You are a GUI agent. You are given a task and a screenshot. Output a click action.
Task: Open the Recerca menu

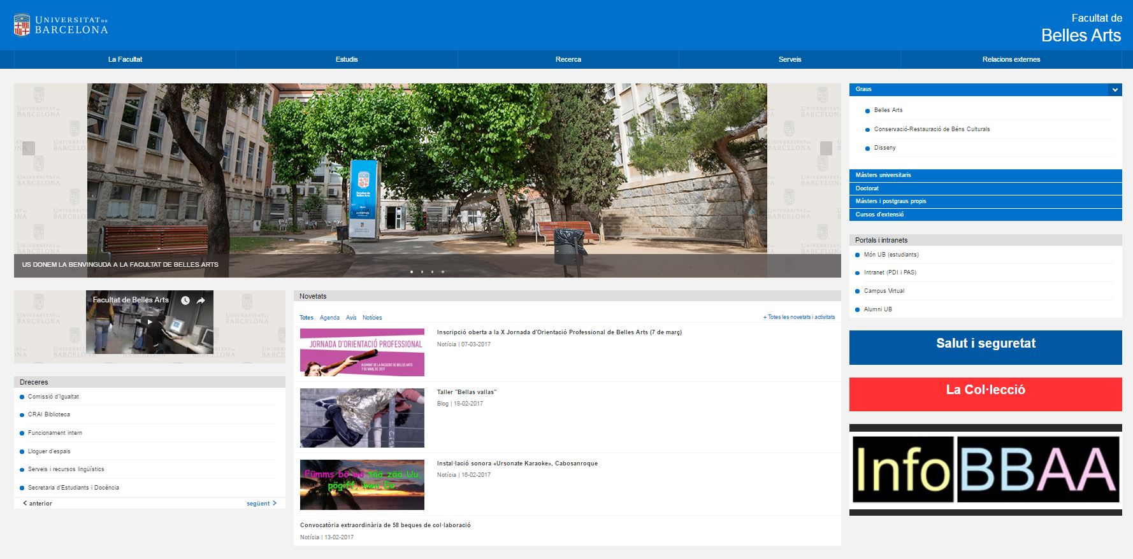pos(568,59)
